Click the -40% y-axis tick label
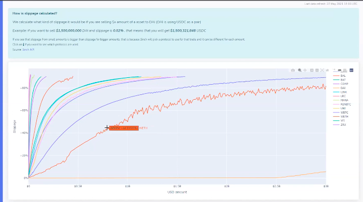 click(24, 133)
